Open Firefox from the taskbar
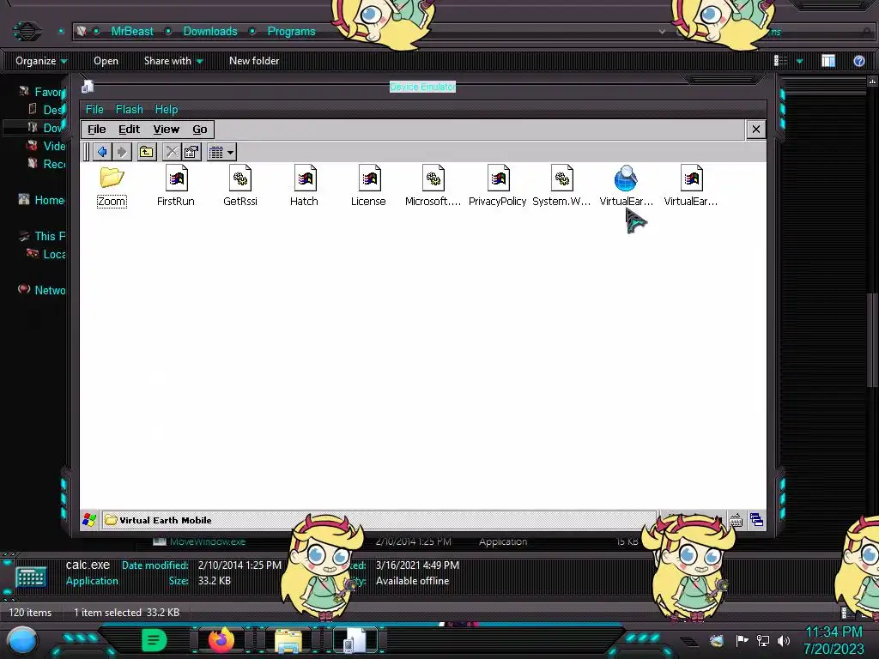 tap(221, 640)
